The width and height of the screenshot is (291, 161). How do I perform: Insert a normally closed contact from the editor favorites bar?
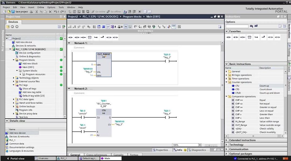pyautogui.click(x=77, y=37)
